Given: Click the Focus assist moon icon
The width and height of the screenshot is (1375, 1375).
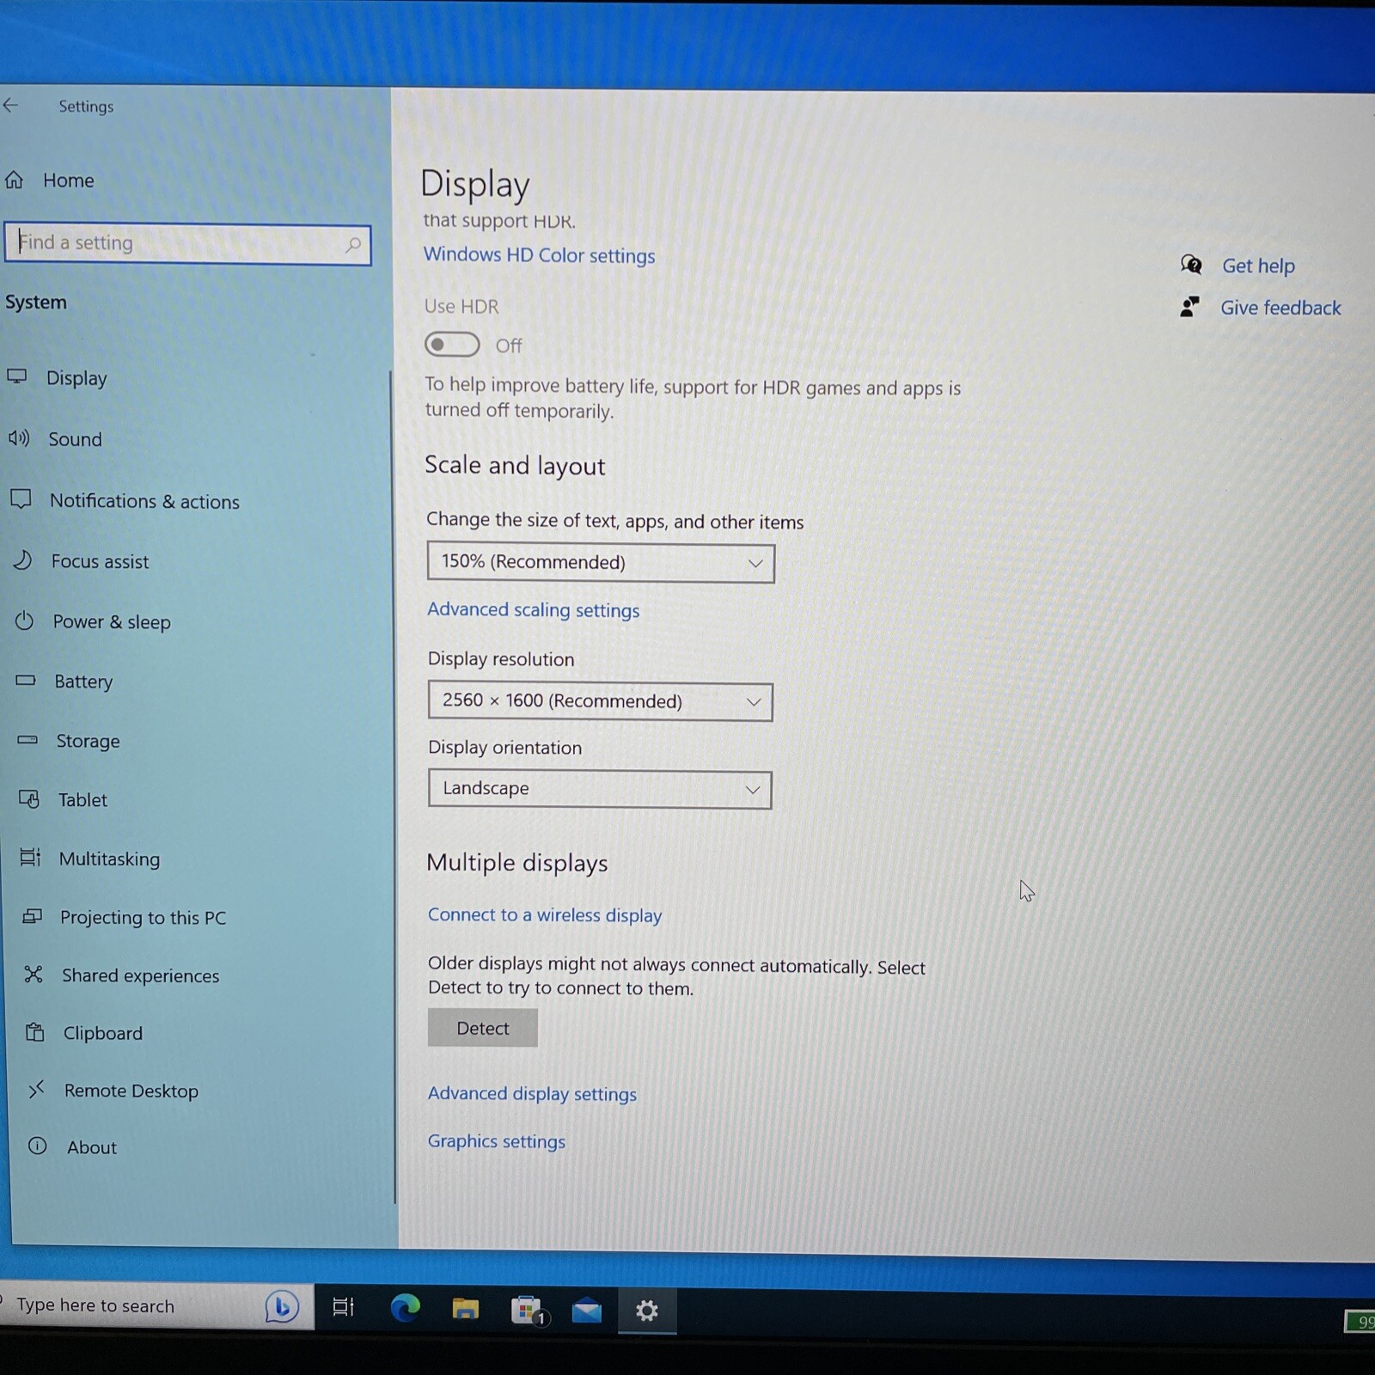Looking at the screenshot, I should pos(23,560).
